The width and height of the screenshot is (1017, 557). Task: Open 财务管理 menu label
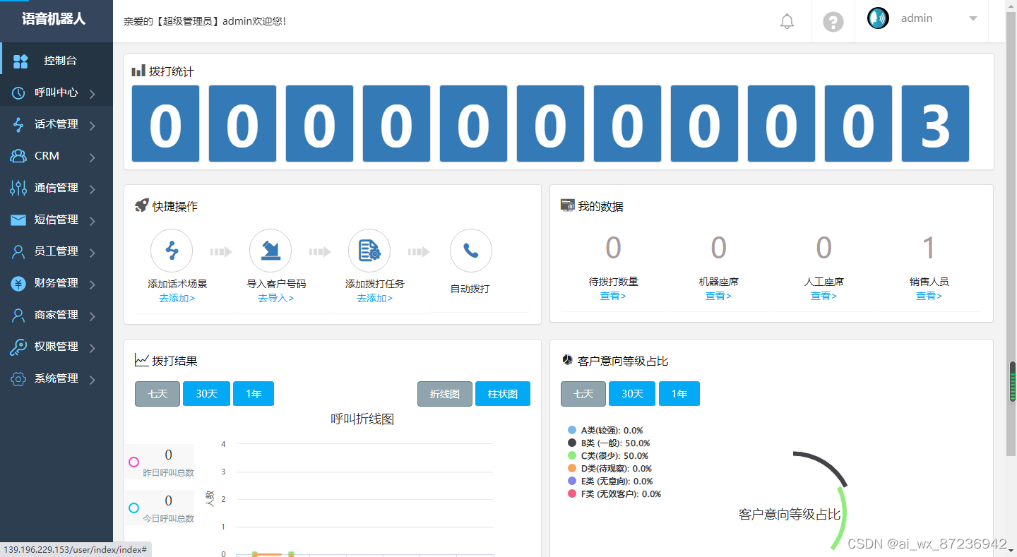coord(56,283)
